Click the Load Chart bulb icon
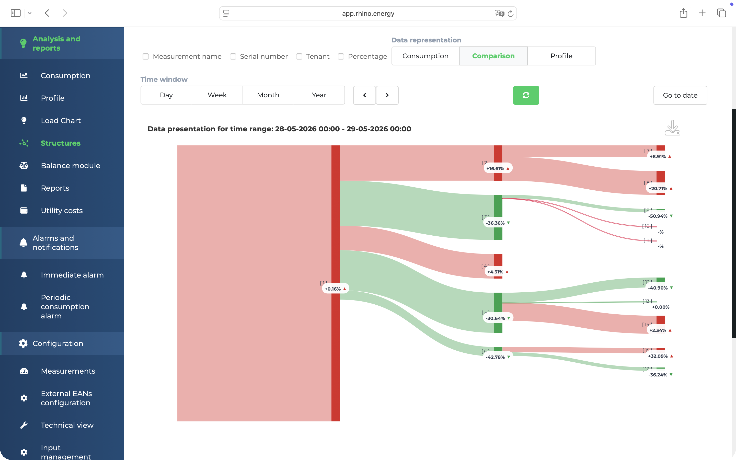736x460 pixels. pyautogui.click(x=24, y=120)
